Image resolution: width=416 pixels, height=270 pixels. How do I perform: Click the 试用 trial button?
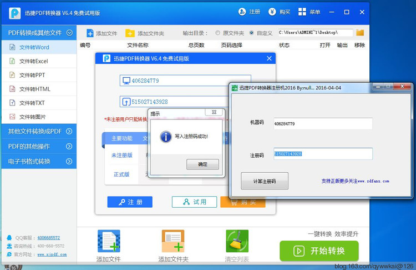195,202
